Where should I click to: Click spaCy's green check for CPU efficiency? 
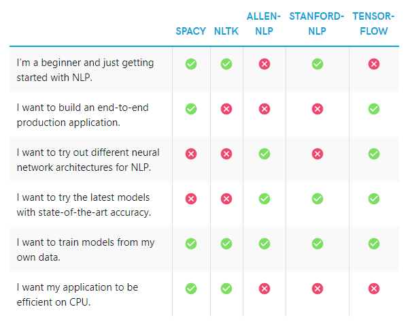click(191, 289)
